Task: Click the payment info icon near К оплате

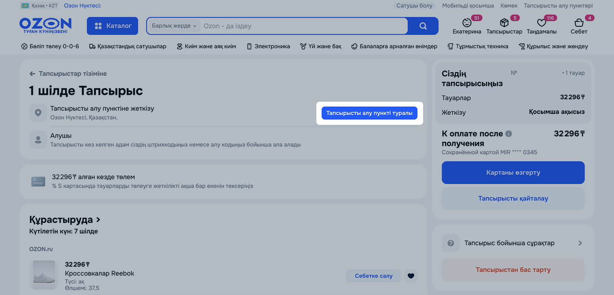Action: click(509, 134)
